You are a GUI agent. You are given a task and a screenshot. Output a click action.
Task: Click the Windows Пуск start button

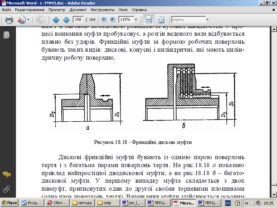9,203
